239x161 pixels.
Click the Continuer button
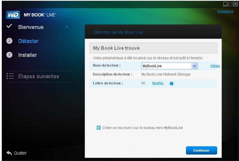pos(201,150)
